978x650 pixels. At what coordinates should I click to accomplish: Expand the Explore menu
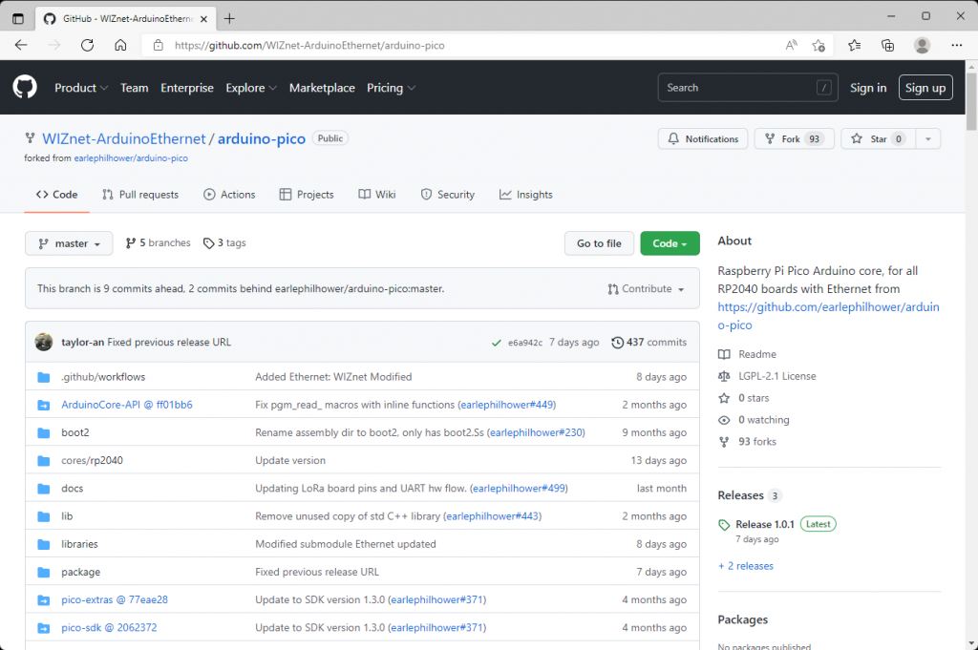tap(251, 88)
